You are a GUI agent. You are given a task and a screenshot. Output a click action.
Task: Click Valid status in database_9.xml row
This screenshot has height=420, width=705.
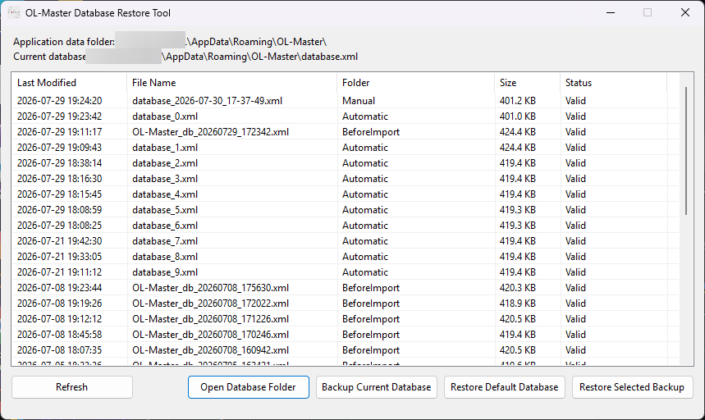tap(575, 272)
